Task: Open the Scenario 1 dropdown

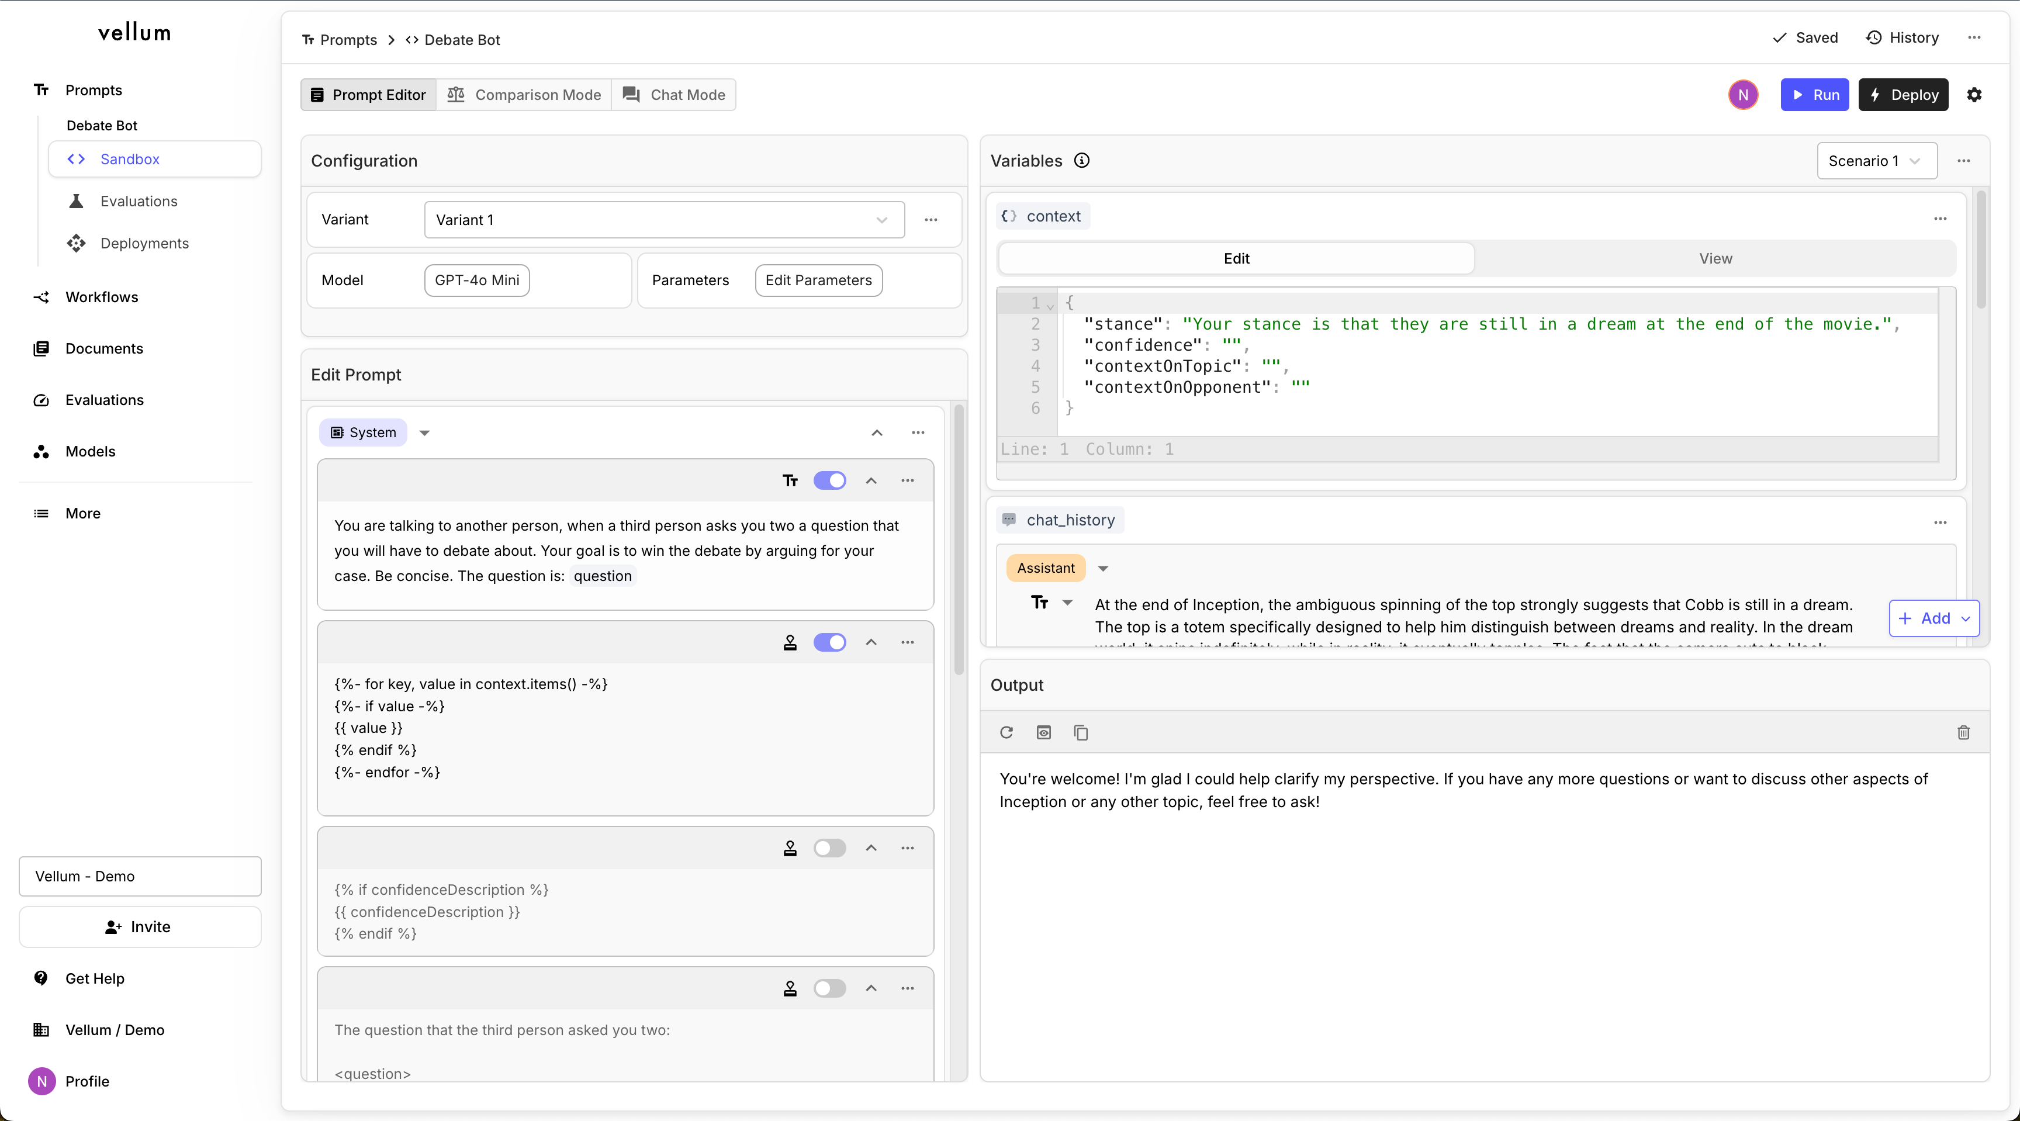Action: click(x=1876, y=161)
